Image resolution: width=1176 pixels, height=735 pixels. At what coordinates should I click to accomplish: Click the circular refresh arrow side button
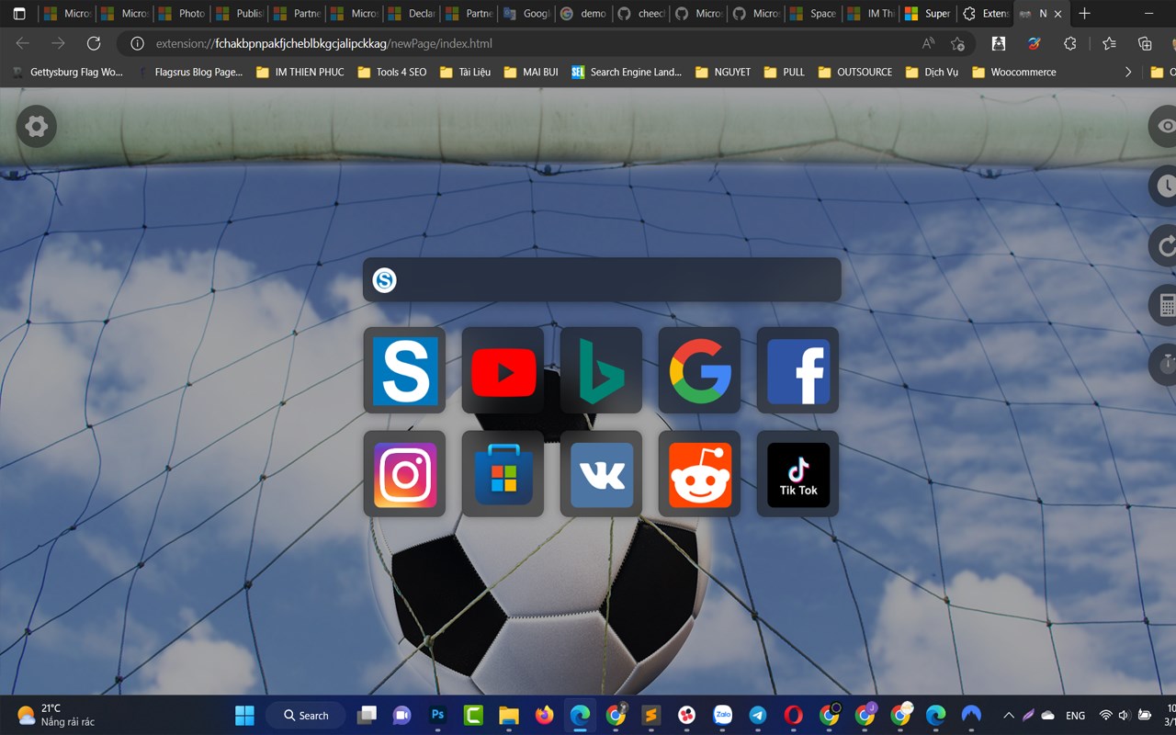[x=1164, y=245]
